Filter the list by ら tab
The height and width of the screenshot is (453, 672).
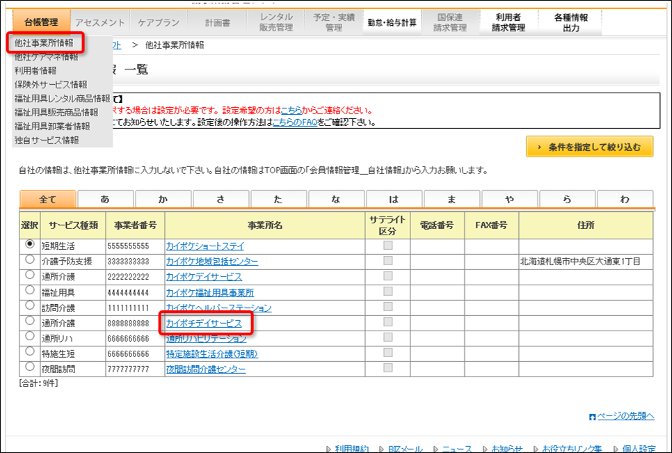tap(568, 199)
